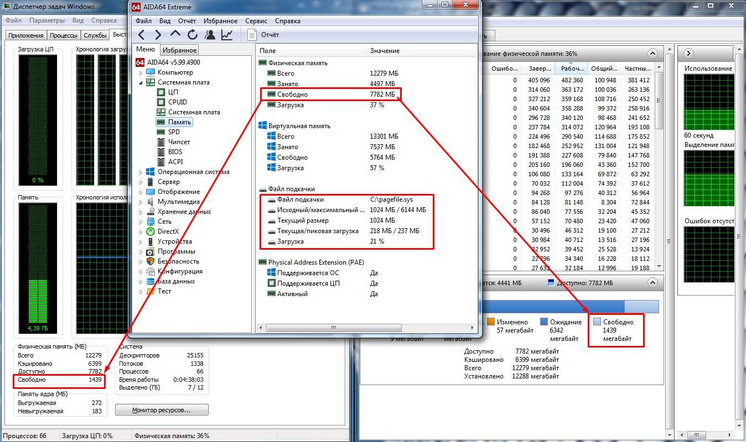This screenshot has height=442, width=746.
Task: Expand the Компьютер tree node
Action: tap(141, 72)
